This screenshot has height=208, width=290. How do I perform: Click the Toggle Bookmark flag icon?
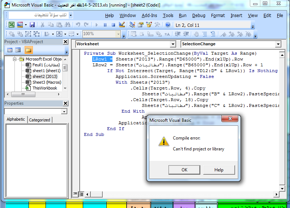223,34
